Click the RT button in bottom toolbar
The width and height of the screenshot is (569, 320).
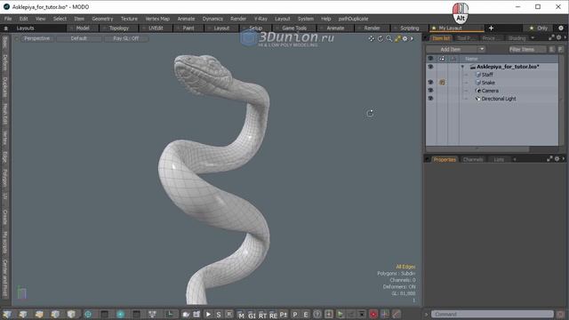(x=262, y=316)
